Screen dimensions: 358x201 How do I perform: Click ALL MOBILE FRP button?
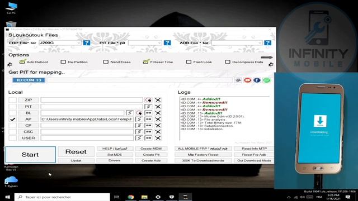[203, 149]
